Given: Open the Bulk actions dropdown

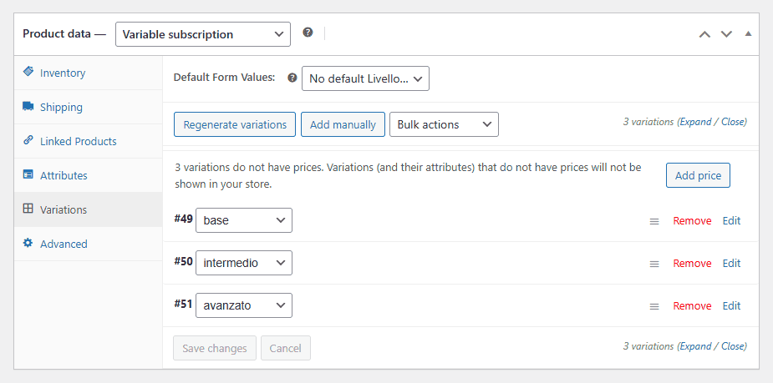Looking at the screenshot, I should pyautogui.click(x=445, y=124).
